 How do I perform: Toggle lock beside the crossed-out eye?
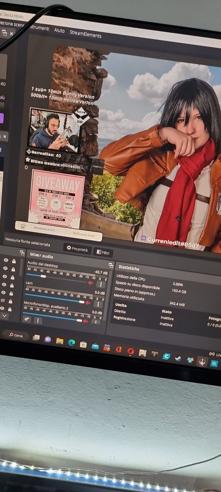[x=10, y=301]
